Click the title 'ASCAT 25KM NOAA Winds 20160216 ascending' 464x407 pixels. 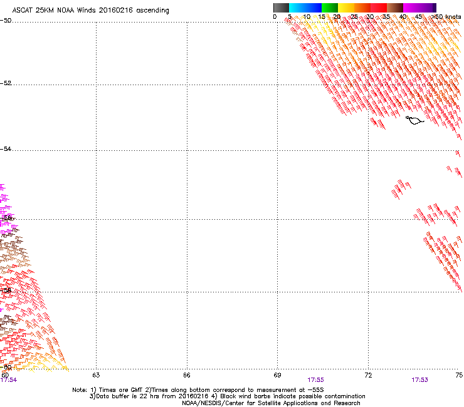point(90,11)
